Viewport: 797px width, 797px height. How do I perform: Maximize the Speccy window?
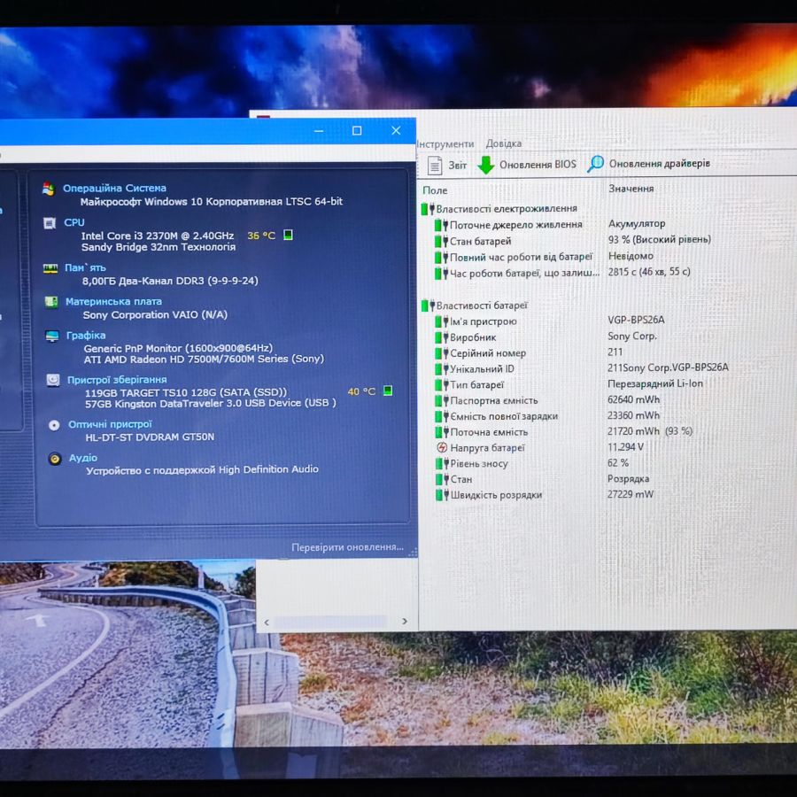click(357, 131)
